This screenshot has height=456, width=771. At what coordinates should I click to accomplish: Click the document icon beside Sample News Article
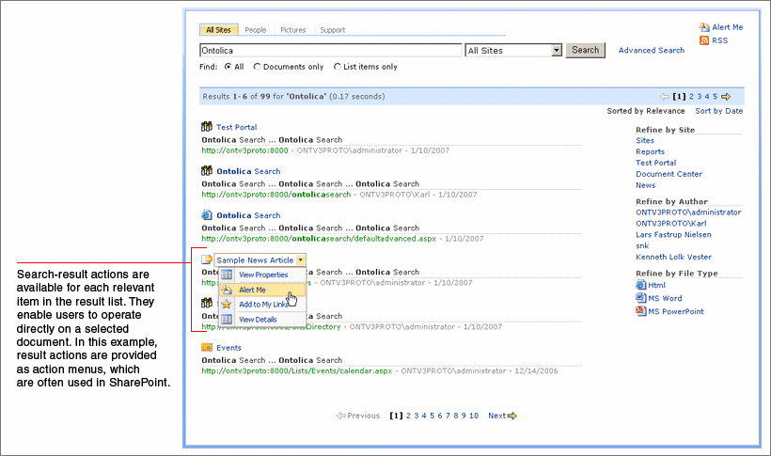pos(207,259)
